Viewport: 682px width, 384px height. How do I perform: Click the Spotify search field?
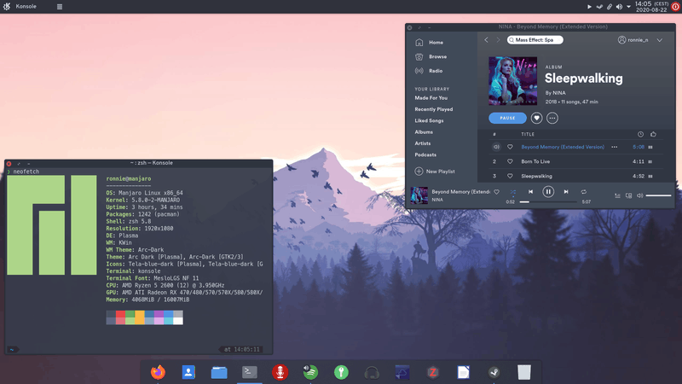point(535,39)
